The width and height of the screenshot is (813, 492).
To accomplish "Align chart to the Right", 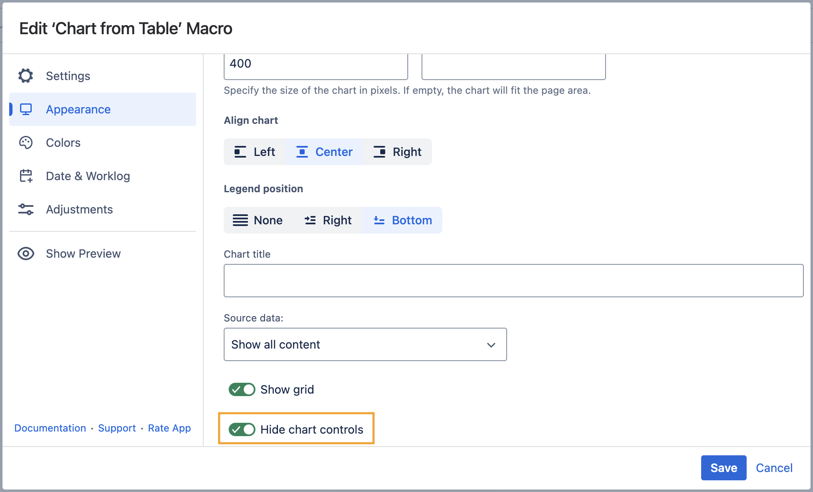I will [397, 152].
